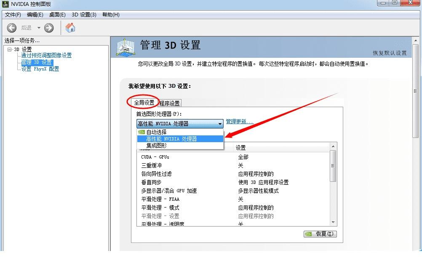
Task: Open the 文件 menu
Action: pyautogui.click(x=12, y=14)
